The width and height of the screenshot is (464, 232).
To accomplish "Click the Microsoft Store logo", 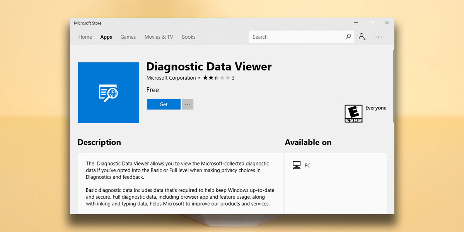I will point(87,23).
